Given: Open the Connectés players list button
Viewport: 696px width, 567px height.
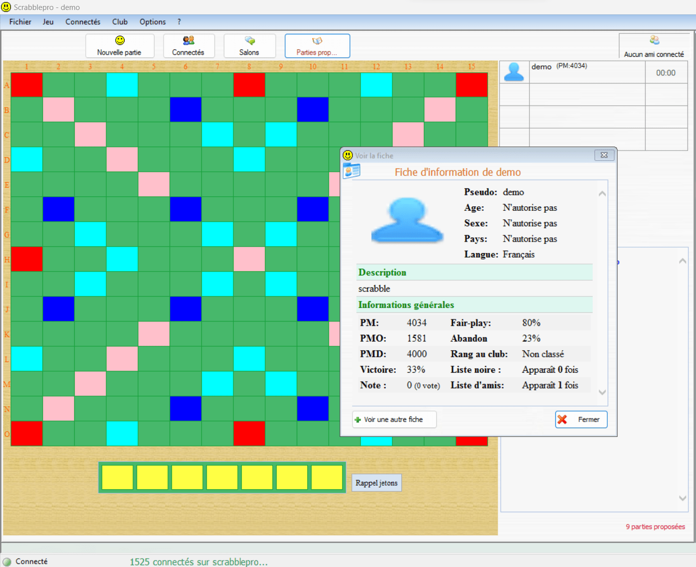Looking at the screenshot, I should (189, 46).
